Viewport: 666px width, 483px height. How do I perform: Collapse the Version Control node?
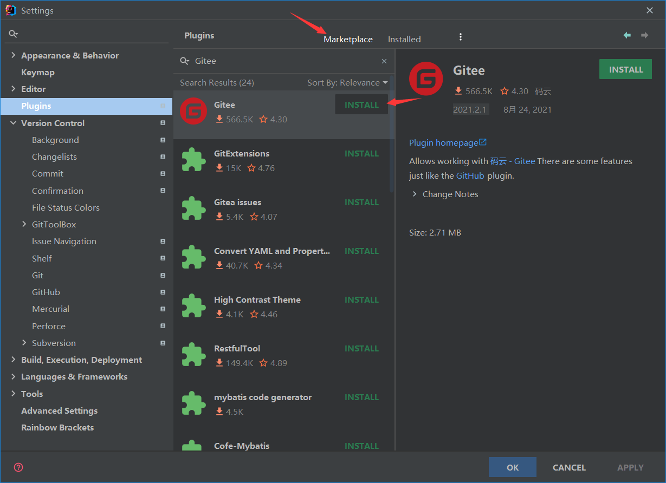coord(13,123)
